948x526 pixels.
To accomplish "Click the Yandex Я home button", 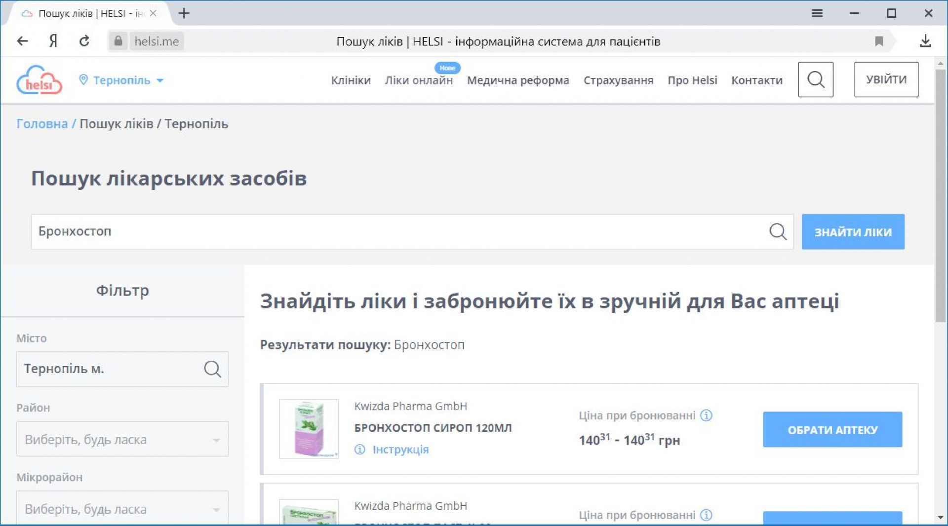I will pyautogui.click(x=53, y=41).
